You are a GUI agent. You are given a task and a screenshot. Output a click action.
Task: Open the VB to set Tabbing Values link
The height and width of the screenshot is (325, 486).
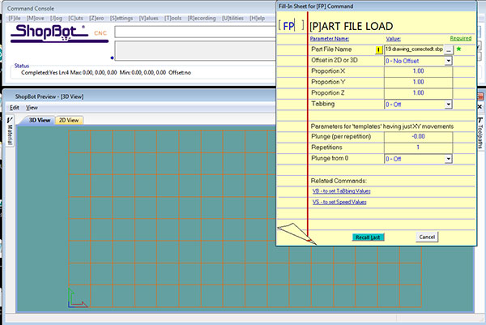tap(341, 191)
